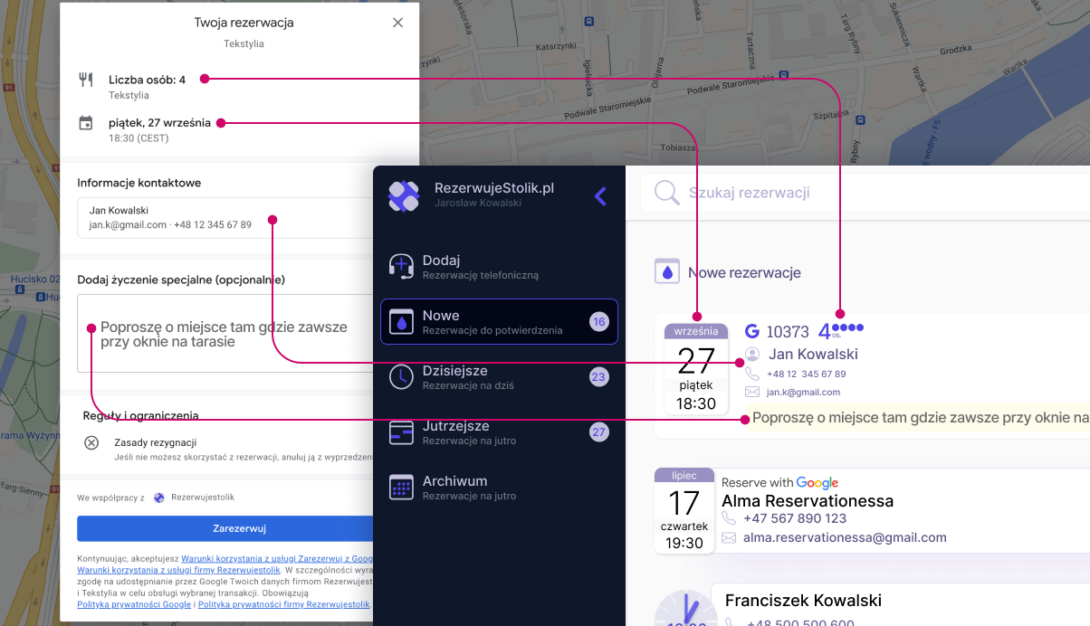Image resolution: width=1090 pixels, height=626 pixels.
Task: Click reservation number 10373
Action: coord(788,332)
